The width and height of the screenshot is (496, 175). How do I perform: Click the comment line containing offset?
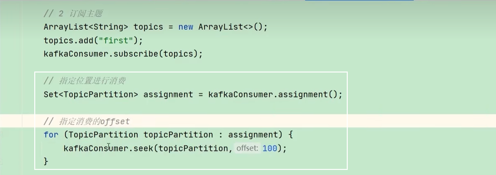(x=87, y=121)
